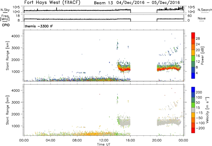Click the power panel 'Slant Range [km]' label
This screenshot has width=212, height=146.
click(7, 56)
